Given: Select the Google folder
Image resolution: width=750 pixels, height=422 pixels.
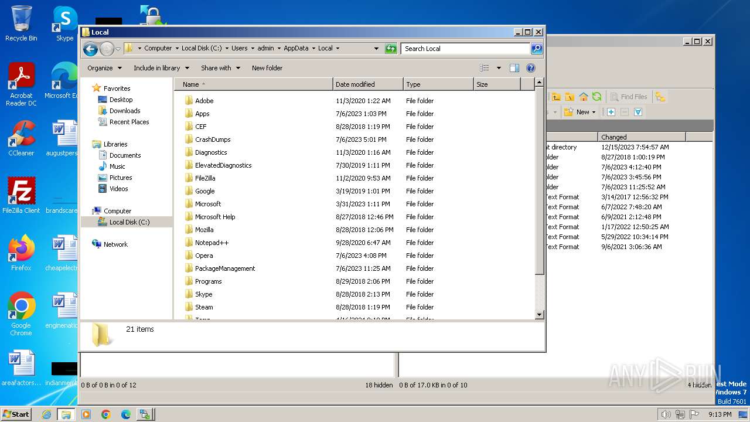Looking at the screenshot, I should point(204,191).
